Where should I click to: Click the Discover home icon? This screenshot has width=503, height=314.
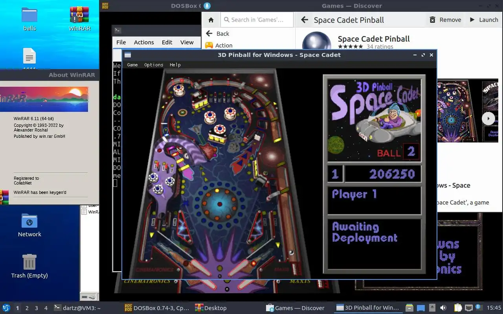(211, 20)
